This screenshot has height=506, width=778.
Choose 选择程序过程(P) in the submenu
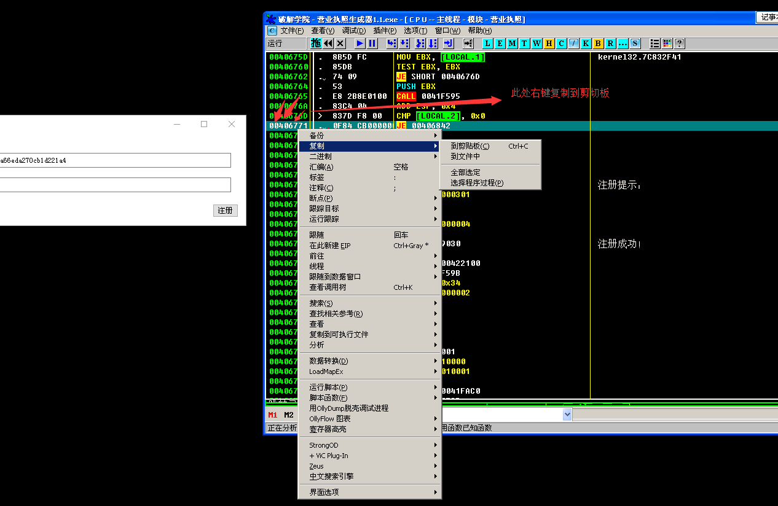pyautogui.click(x=490, y=183)
